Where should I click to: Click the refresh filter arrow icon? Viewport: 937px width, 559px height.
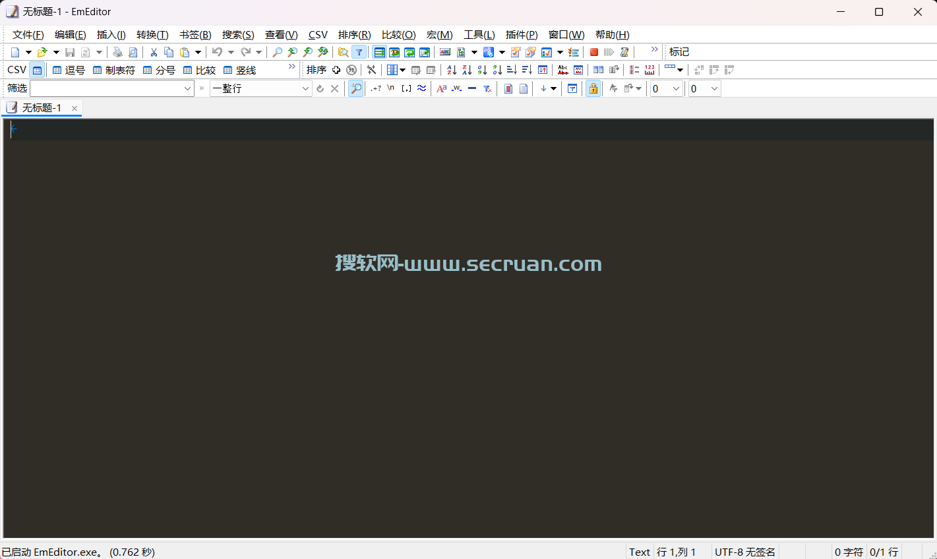point(320,88)
